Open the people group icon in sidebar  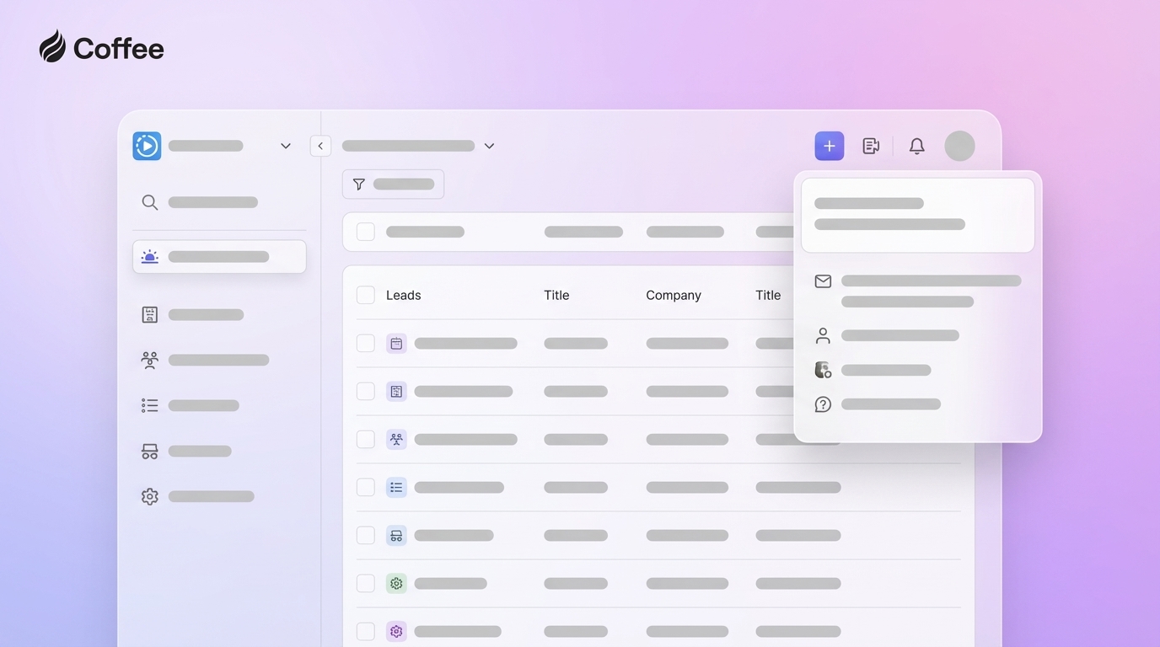150,360
